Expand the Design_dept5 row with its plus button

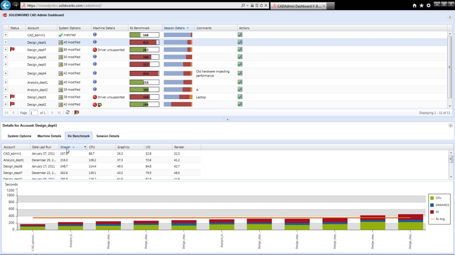5,64
